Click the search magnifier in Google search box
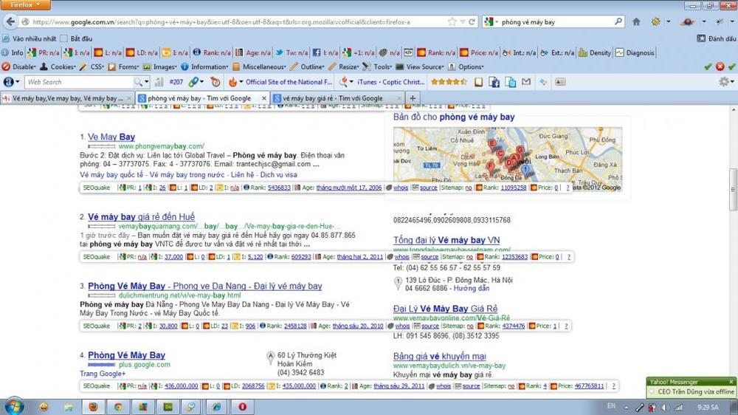The width and height of the screenshot is (738, 415). click(618, 21)
